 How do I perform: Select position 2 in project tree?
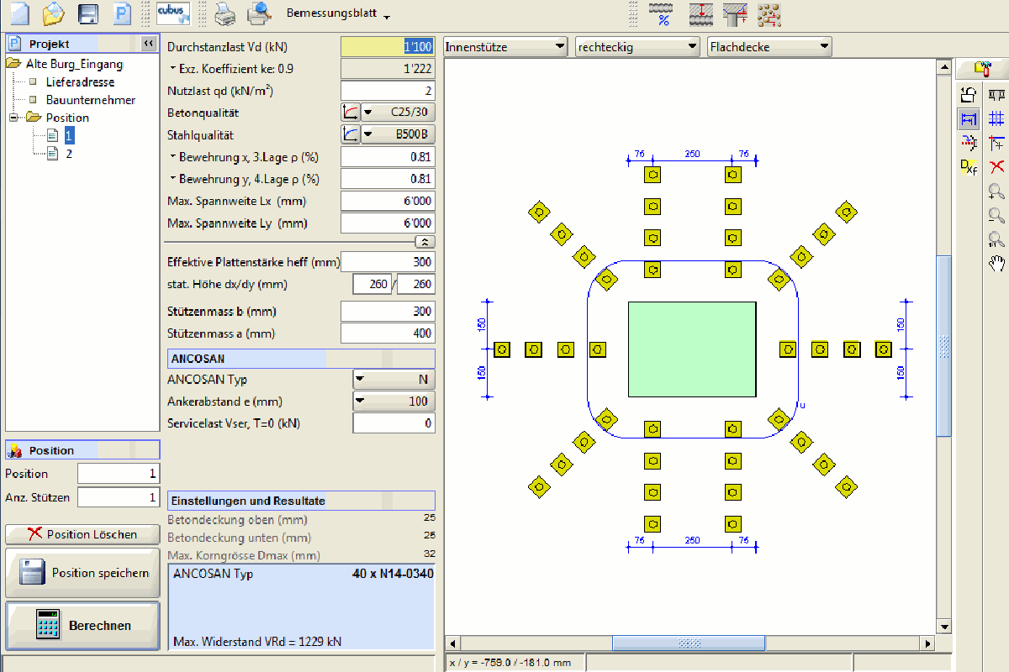click(70, 153)
